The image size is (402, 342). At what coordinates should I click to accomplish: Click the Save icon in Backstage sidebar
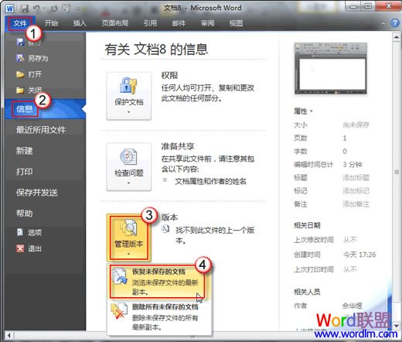click(x=20, y=42)
